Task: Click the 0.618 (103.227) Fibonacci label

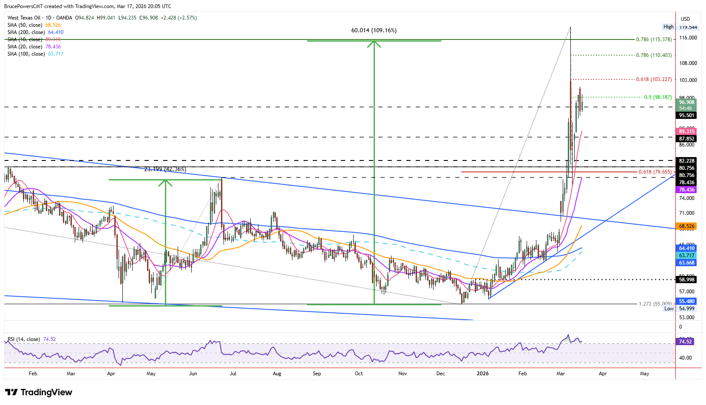Action: click(x=654, y=79)
